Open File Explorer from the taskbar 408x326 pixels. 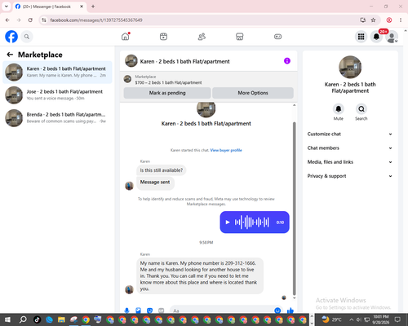pos(61,319)
